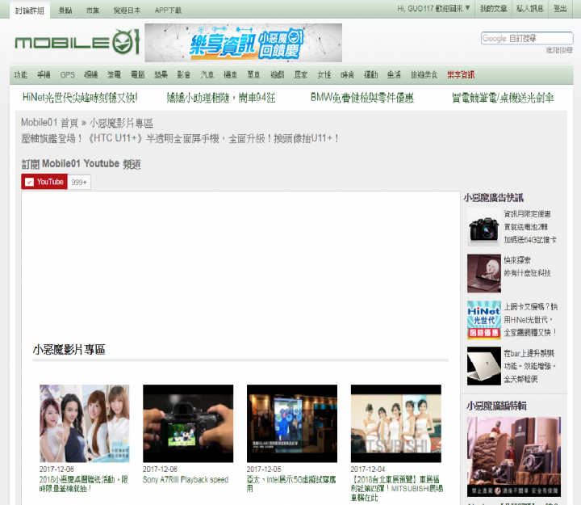This screenshot has height=505, width=581.
Task: Click the 999+ subscriber count badge
Action: click(79, 182)
